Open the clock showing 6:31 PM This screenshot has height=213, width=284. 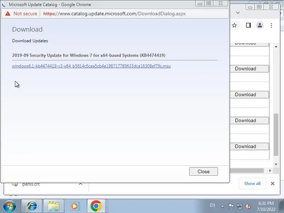(x=266, y=206)
